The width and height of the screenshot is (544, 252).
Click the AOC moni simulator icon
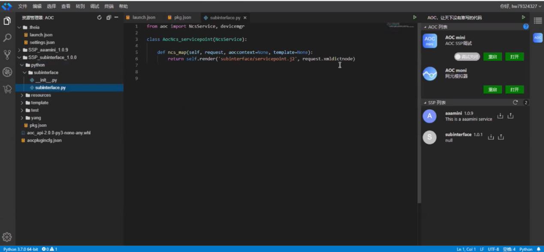pyautogui.click(x=430, y=74)
